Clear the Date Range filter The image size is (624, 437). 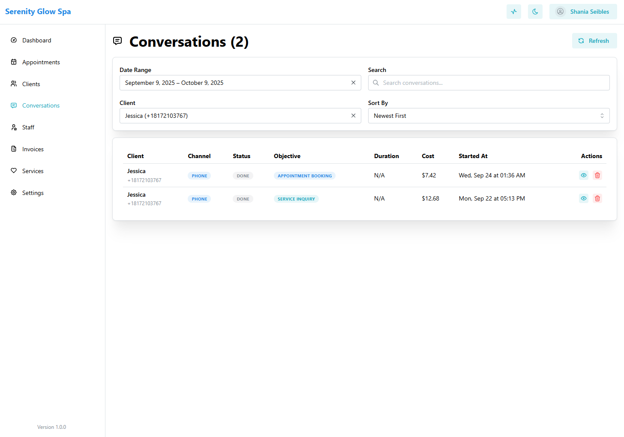coord(353,83)
